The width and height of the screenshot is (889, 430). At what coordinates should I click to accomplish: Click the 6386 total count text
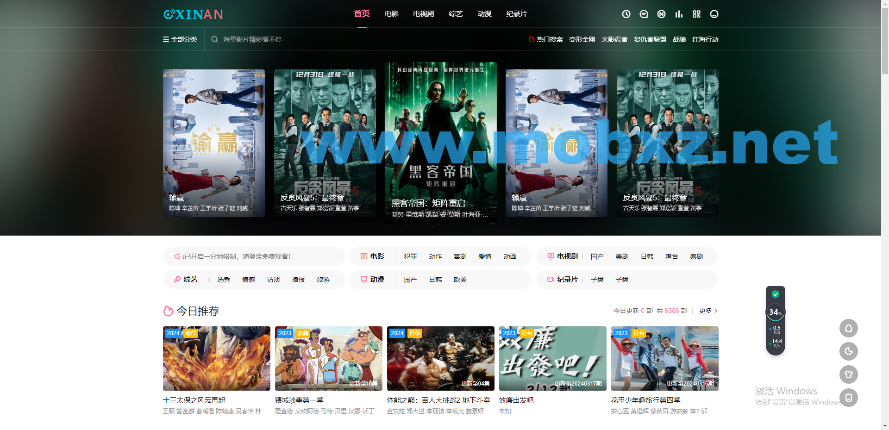(x=671, y=311)
